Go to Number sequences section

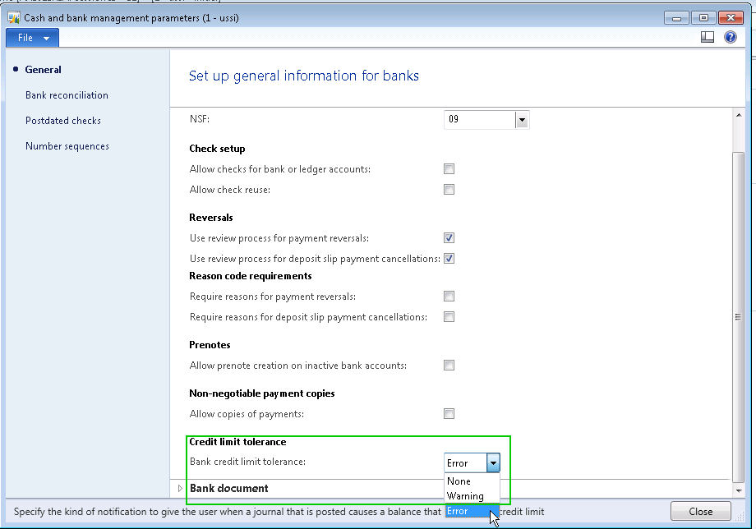coord(67,146)
